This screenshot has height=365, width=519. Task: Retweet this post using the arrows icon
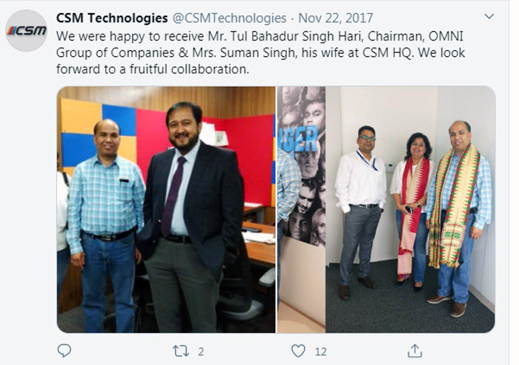181,351
